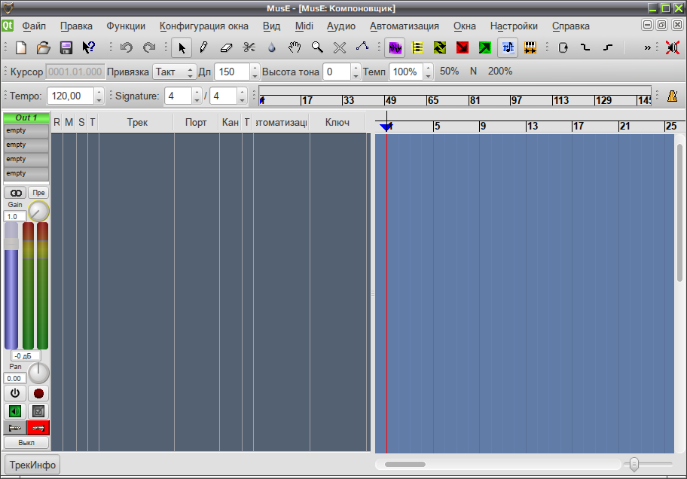
Task: Open the Автоматизация menu
Action: coord(404,26)
